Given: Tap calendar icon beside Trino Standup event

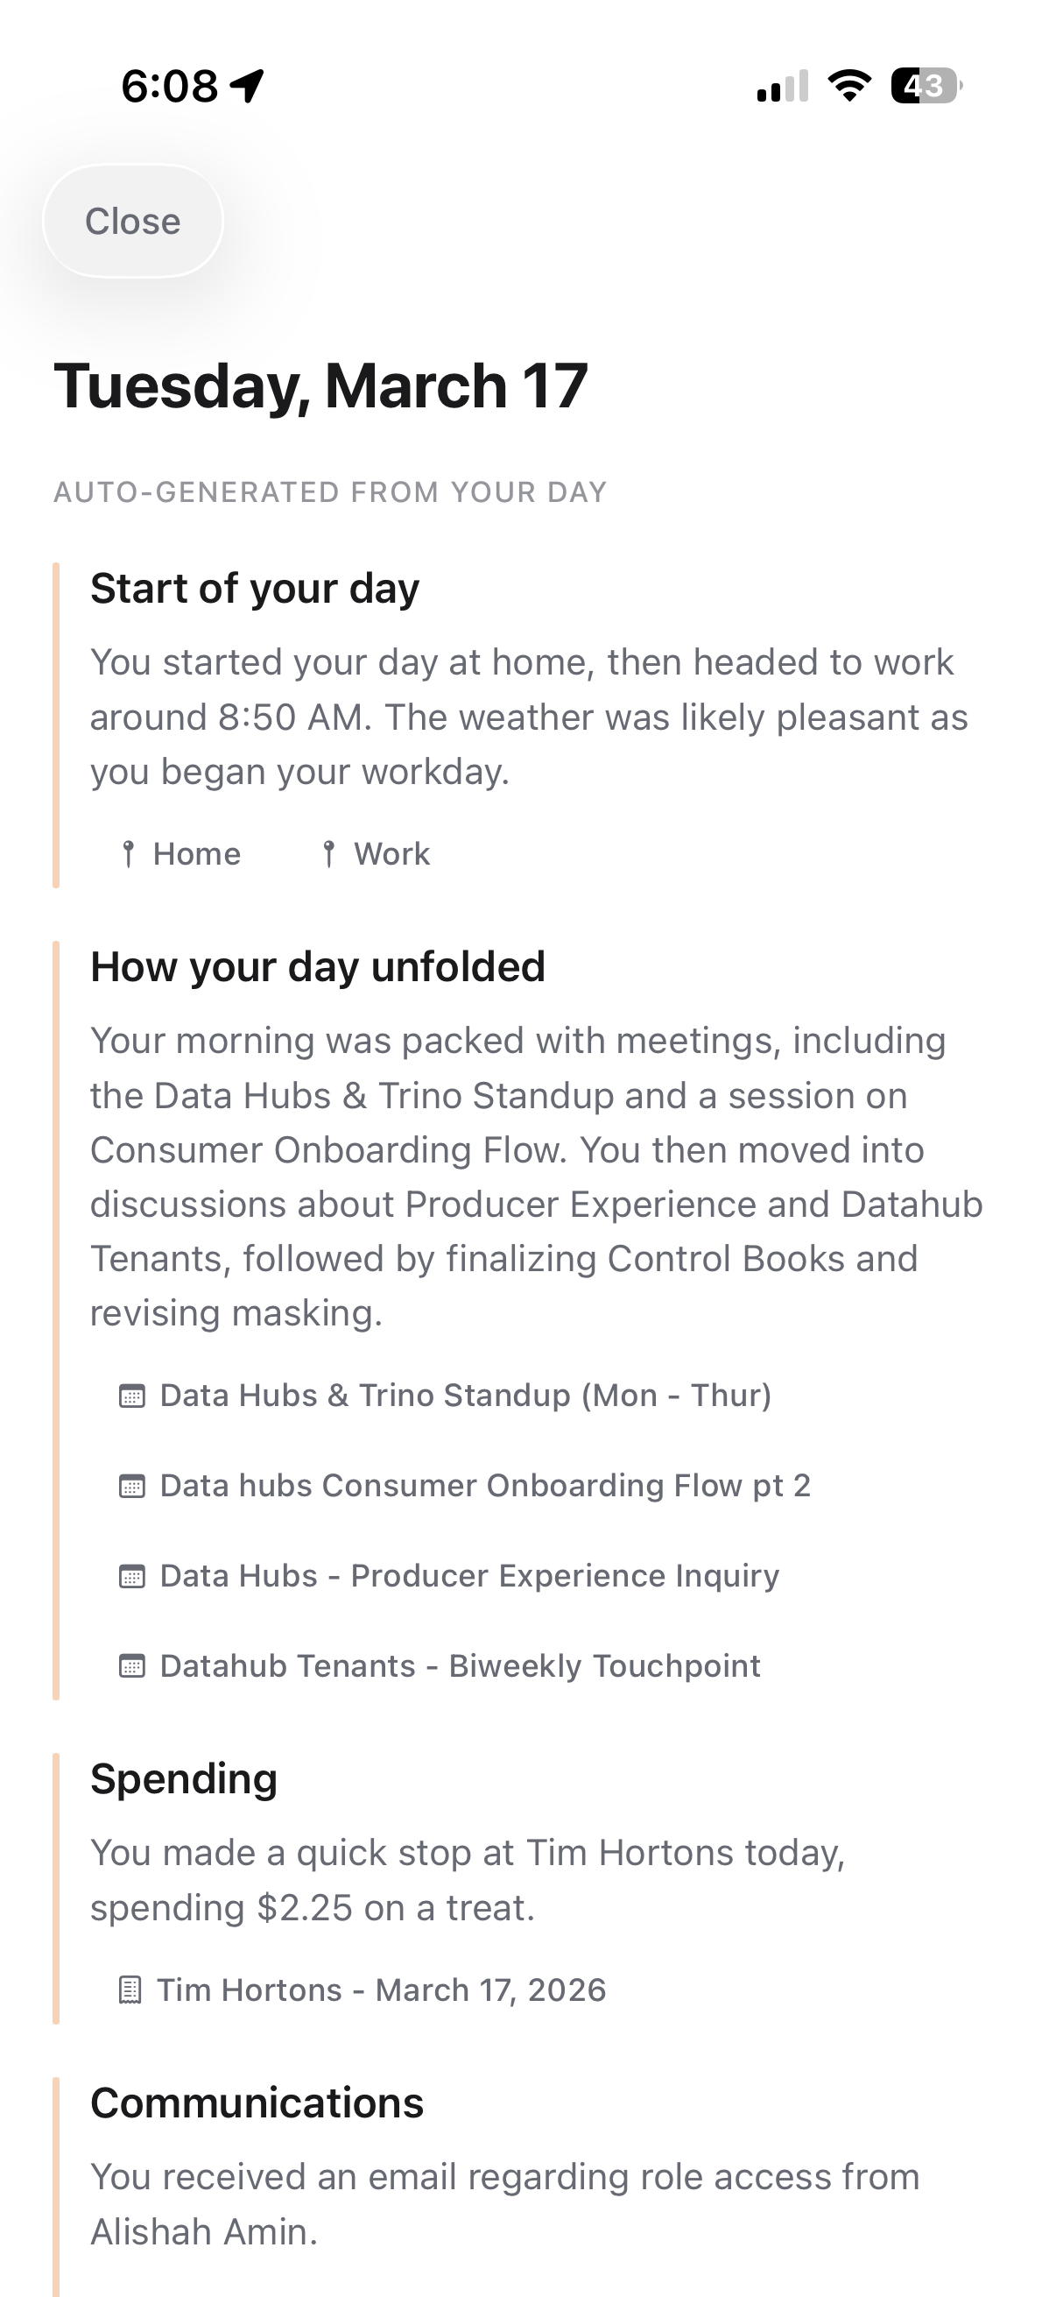Looking at the screenshot, I should pos(132,1396).
